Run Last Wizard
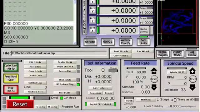This screenshot has width=200, height=112. 143,51
